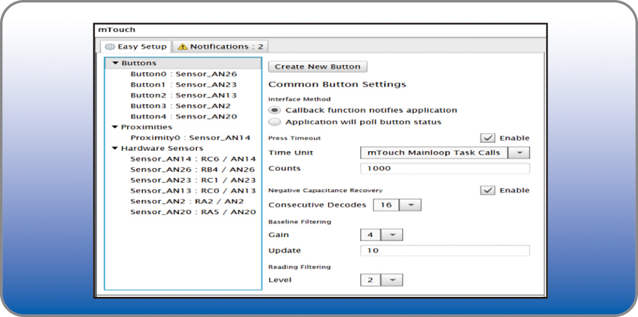Open the Time Unit dropdown
The image size is (638, 317).
click(x=520, y=153)
